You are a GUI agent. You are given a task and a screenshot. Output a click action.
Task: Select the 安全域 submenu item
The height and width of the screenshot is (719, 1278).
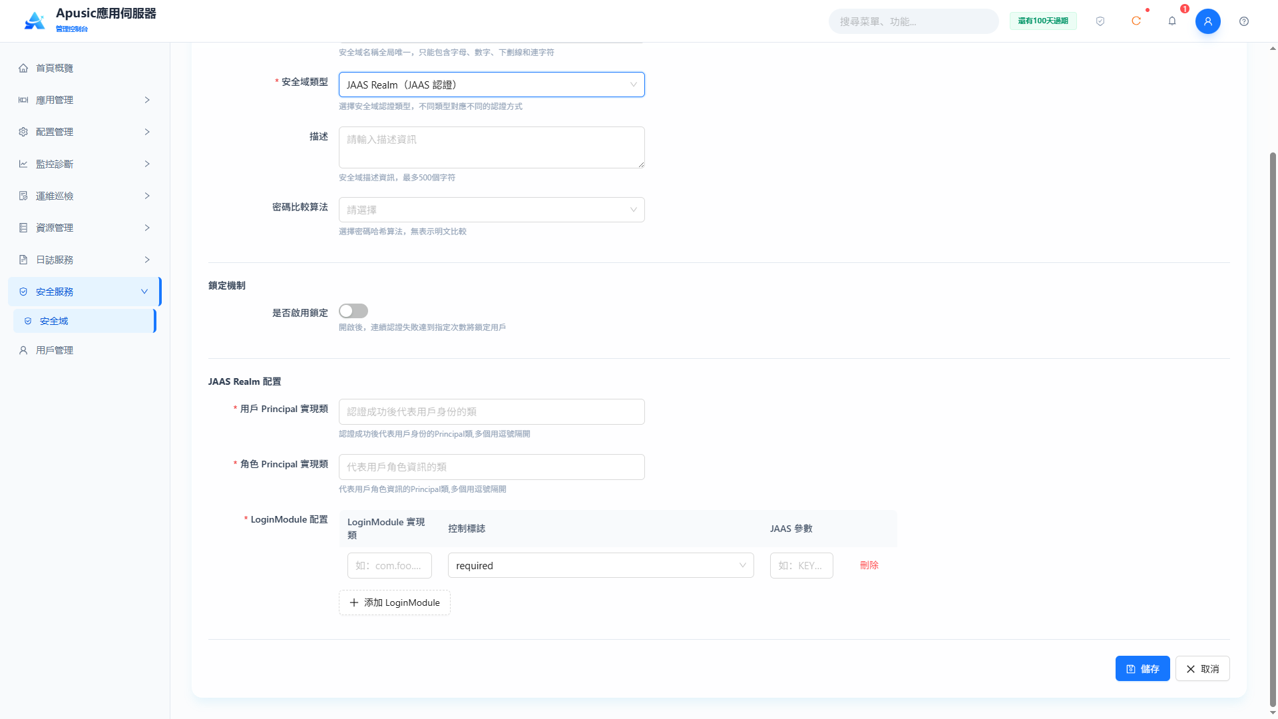85,321
